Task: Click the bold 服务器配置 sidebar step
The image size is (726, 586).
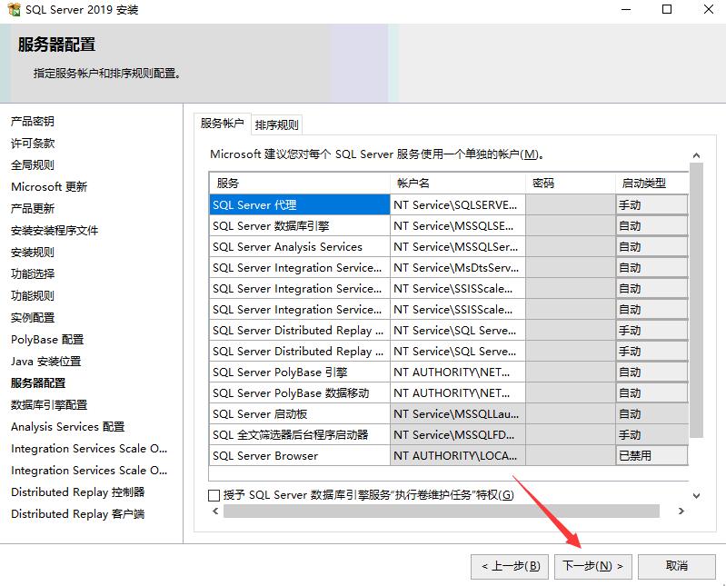Action: pyautogui.click(x=38, y=382)
